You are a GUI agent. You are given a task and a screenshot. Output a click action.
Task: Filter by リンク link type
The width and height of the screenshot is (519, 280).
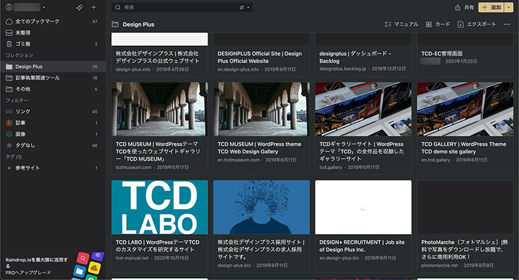[x=53, y=111]
